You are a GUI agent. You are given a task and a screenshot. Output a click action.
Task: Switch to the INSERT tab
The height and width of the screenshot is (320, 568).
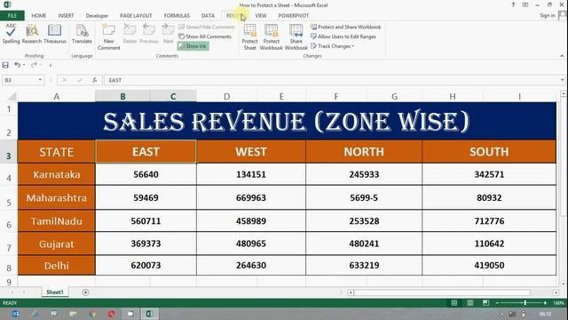pyautogui.click(x=66, y=16)
